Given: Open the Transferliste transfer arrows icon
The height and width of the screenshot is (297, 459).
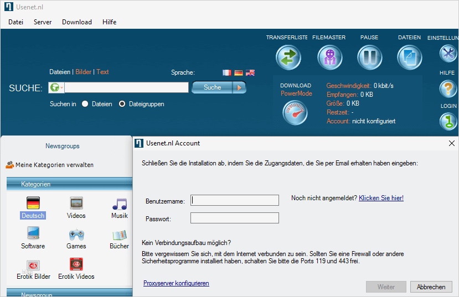Looking at the screenshot, I should (288, 58).
